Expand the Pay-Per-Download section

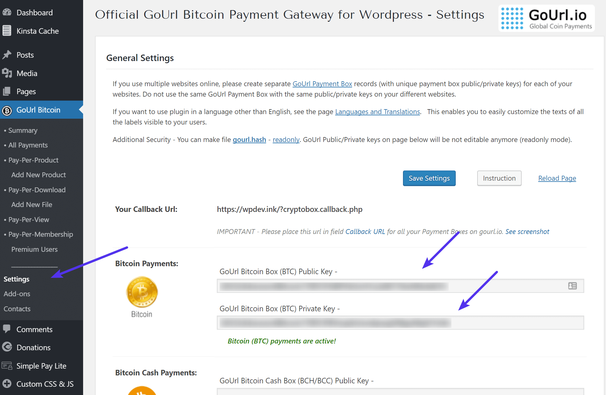(x=36, y=190)
